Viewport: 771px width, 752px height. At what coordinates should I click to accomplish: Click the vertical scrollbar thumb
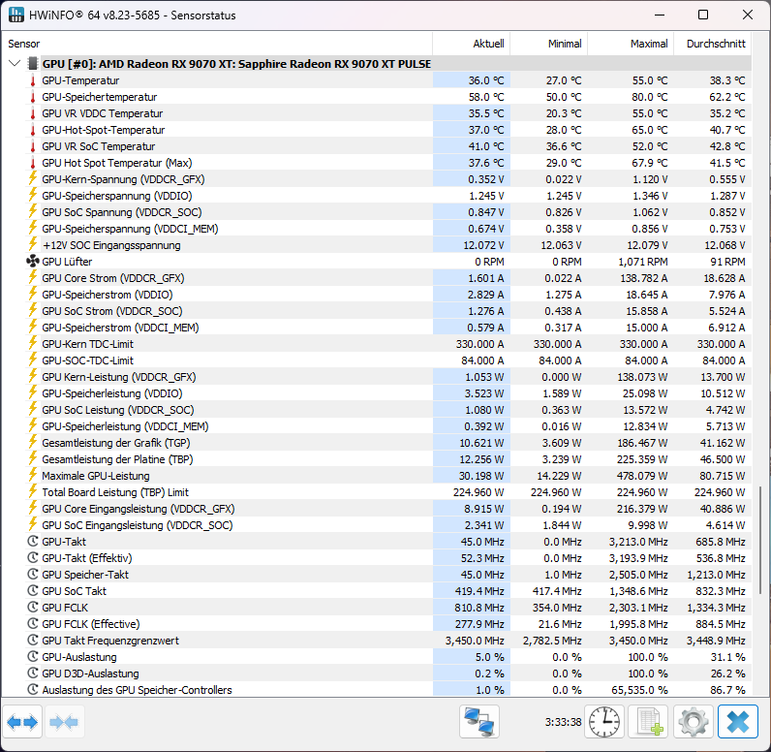760,540
